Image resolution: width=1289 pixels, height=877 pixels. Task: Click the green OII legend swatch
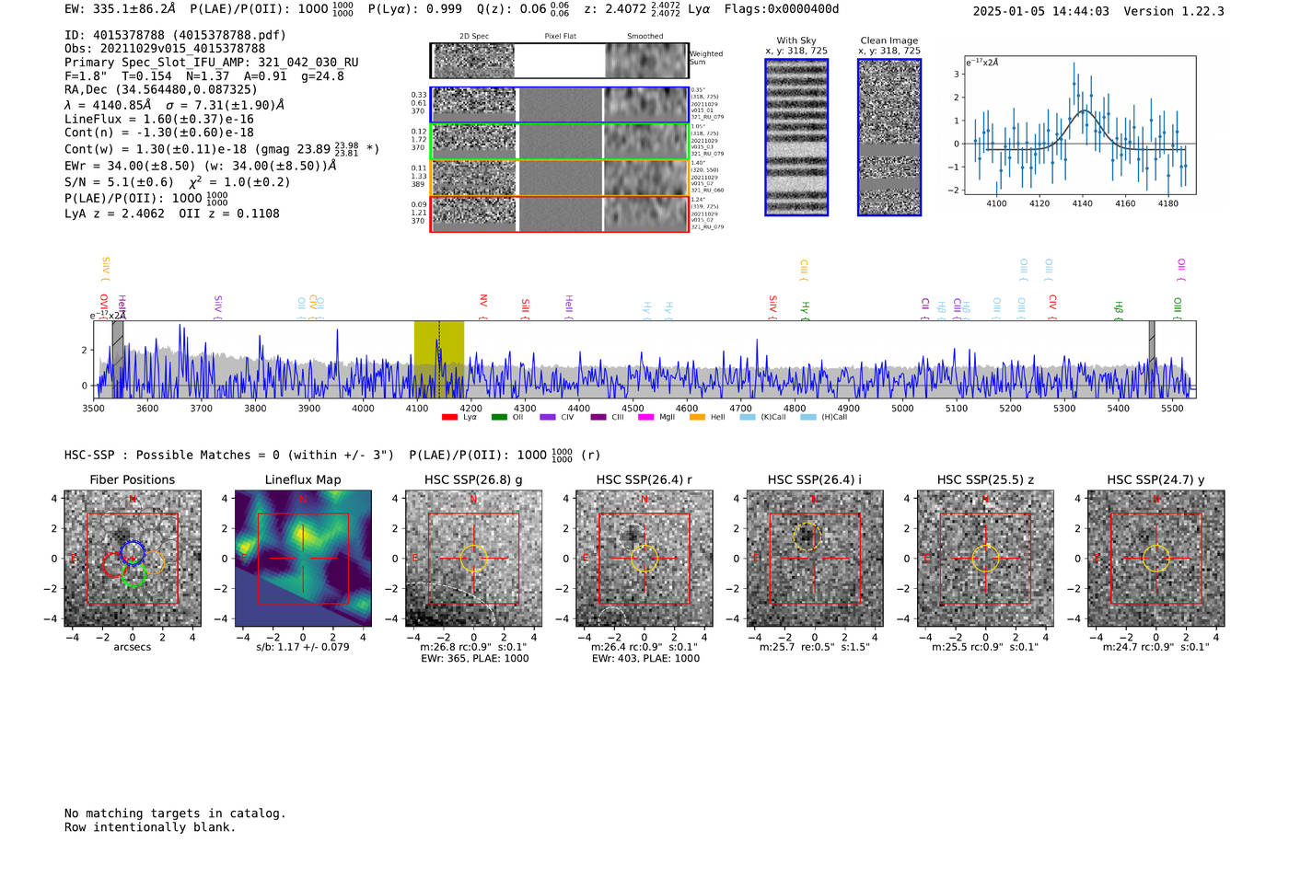point(499,417)
